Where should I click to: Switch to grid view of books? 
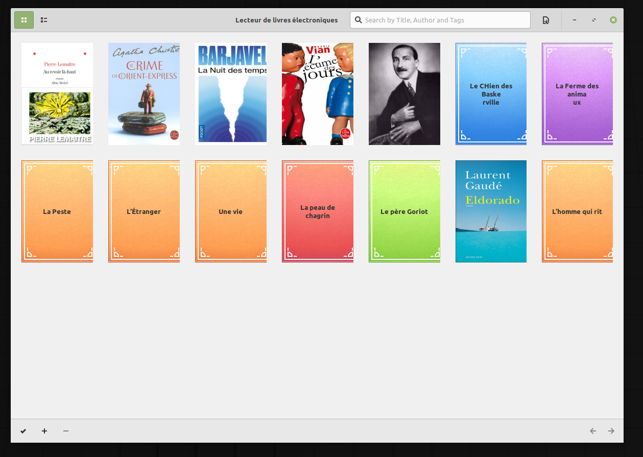point(24,20)
